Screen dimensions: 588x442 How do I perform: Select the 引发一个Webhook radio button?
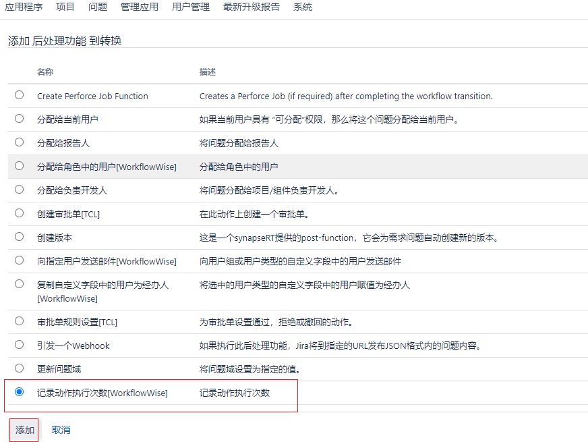pyautogui.click(x=19, y=345)
